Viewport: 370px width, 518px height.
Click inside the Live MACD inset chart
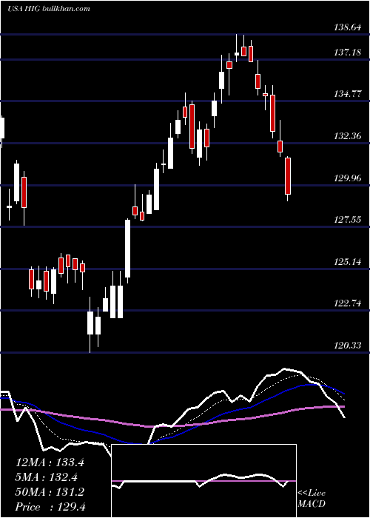[203, 481]
